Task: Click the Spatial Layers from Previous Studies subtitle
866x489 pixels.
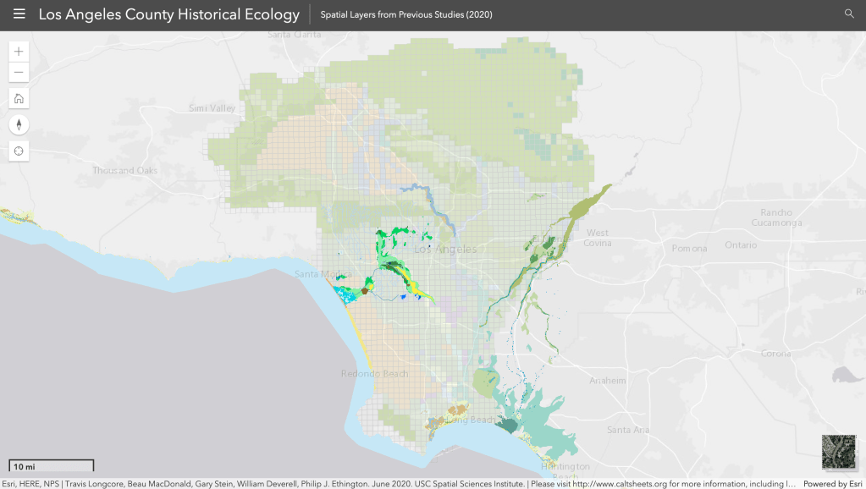Action: coord(406,14)
